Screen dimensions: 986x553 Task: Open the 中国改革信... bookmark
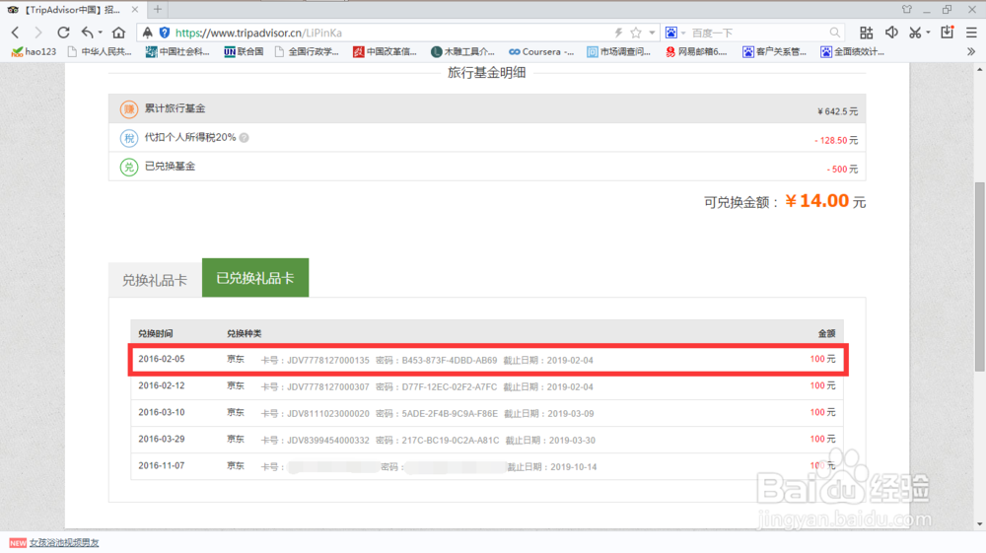pyautogui.click(x=385, y=51)
